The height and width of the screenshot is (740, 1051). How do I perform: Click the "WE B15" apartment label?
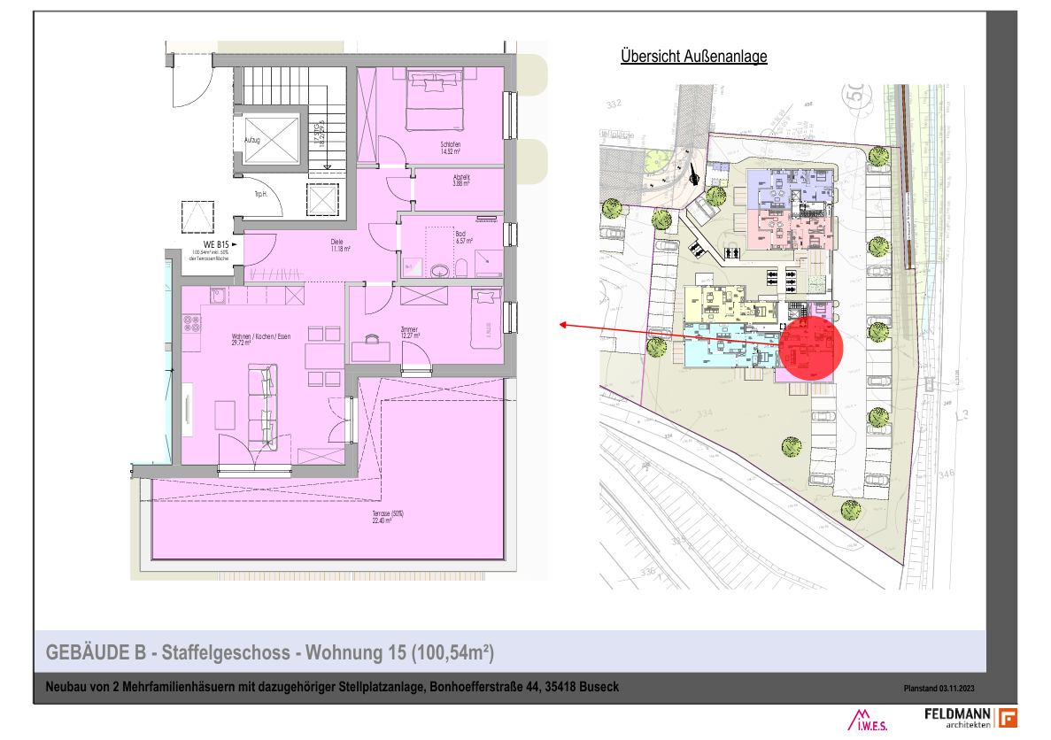(x=217, y=244)
